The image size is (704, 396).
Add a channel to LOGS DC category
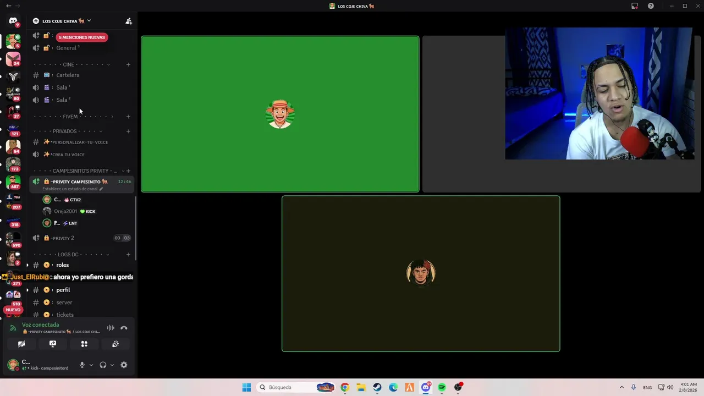128,255
